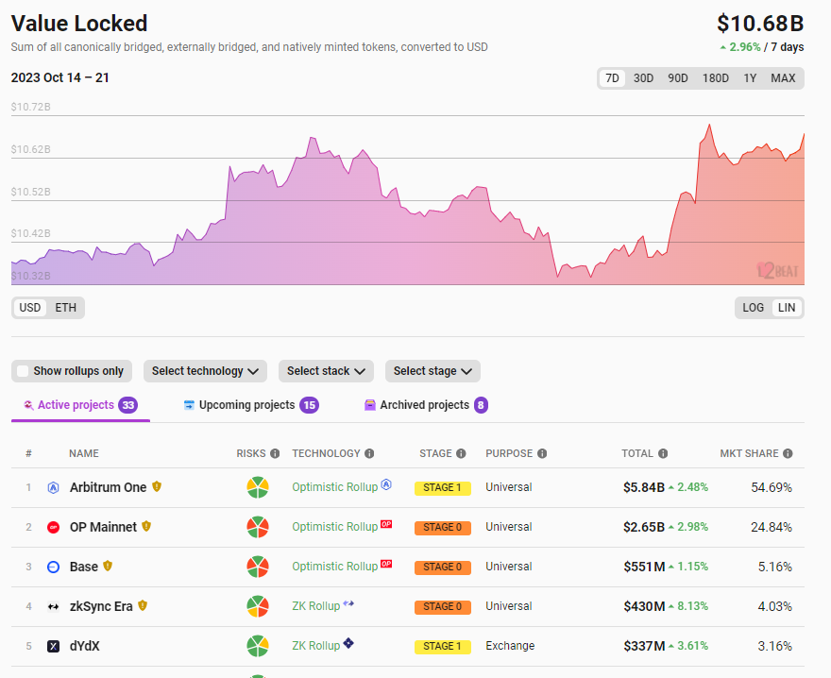Viewport: 831px width, 678px height.
Task: Switch to the Upcoming projects tab
Action: pyautogui.click(x=246, y=405)
